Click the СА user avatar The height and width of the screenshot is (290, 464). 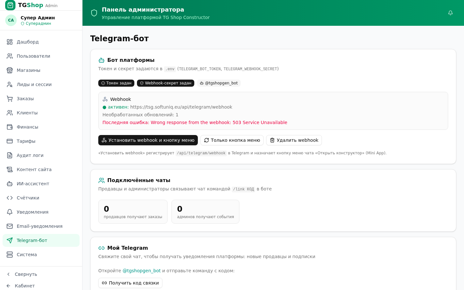11,20
